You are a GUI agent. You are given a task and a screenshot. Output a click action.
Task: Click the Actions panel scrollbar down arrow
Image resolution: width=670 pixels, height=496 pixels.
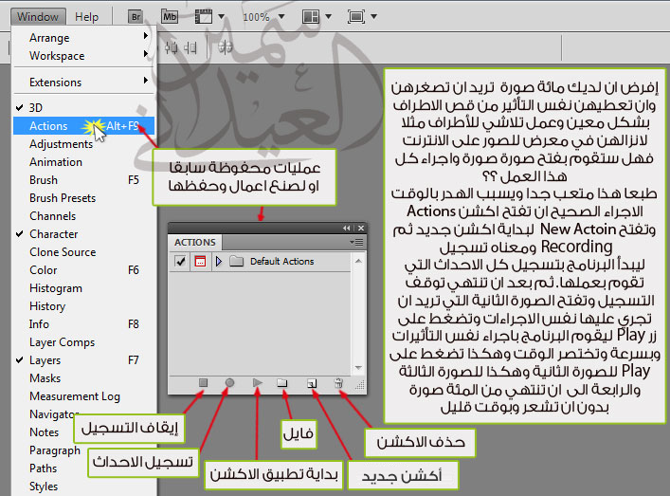(359, 366)
